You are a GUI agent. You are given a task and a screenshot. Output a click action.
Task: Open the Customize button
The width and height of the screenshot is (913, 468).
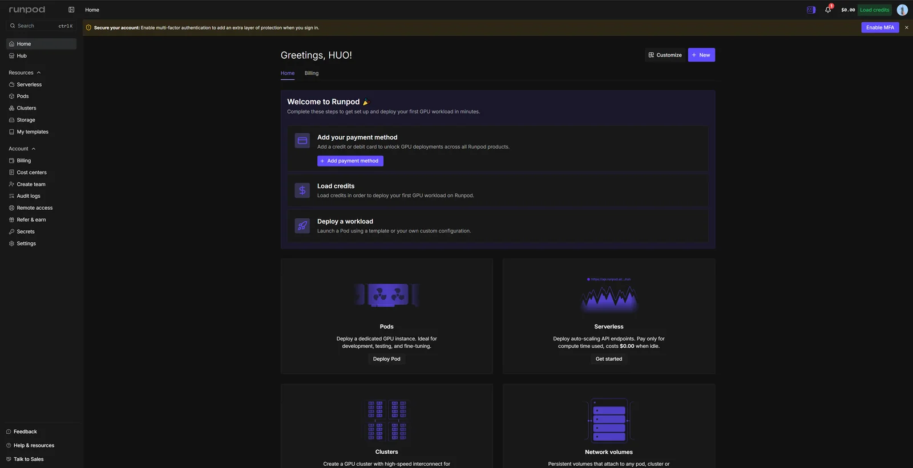pos(665,55)
